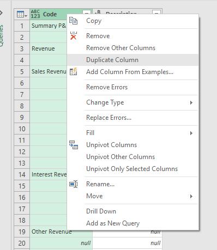
Task: Select row number 1
Action: click(x=22, y=26)
